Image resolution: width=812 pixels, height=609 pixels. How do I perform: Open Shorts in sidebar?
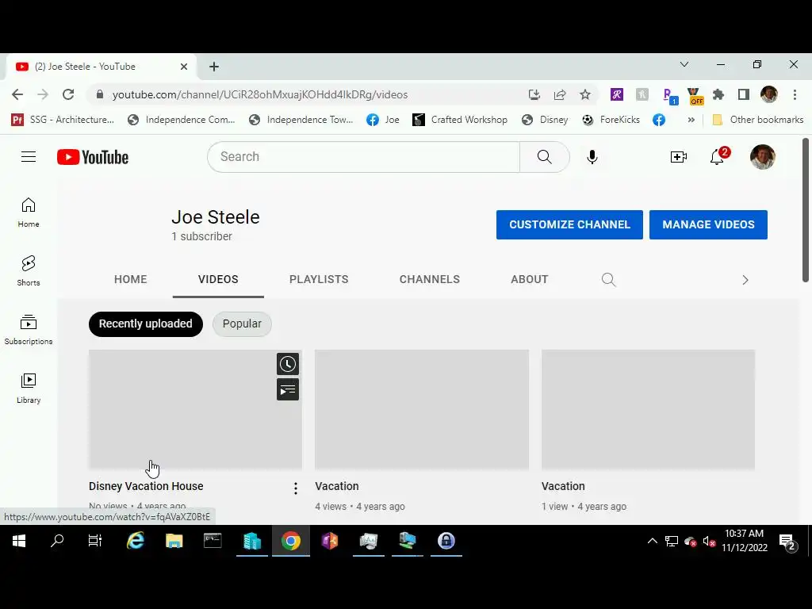(x=29, y=271)
